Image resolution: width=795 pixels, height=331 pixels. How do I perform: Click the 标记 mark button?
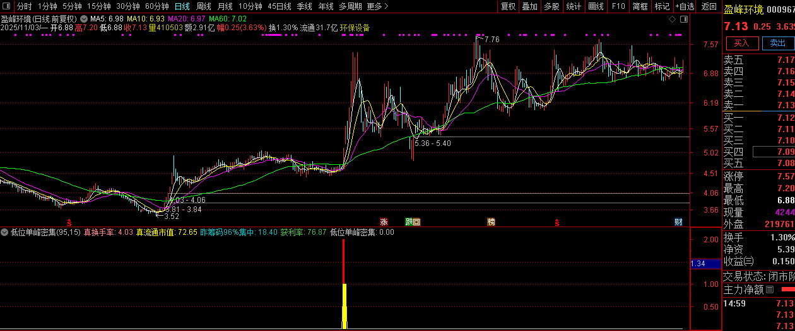pos(662,6)
